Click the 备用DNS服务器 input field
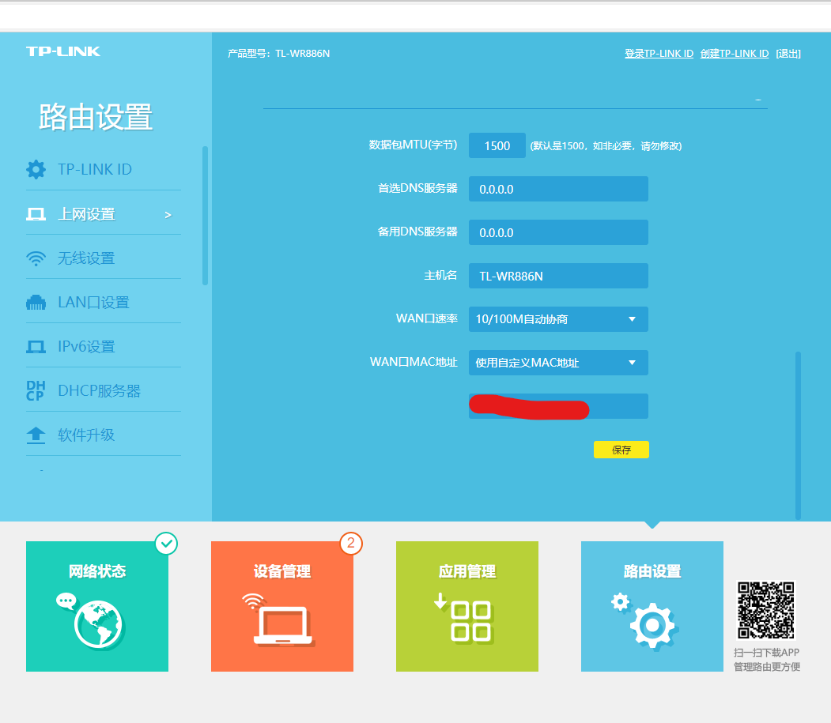 (558, 232)
